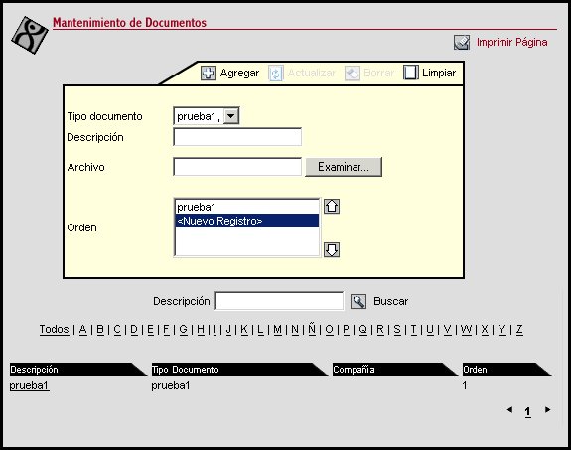Click the Descripción field in the form
Viewport: 571px width, 450px height.
(x=237, y=137)
